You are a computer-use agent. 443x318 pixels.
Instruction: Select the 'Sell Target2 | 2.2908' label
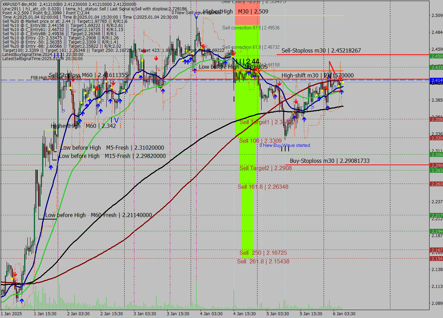coord(266,168)
